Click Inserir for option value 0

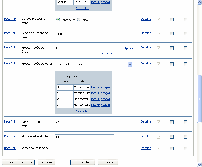click(x=95, y=87)
